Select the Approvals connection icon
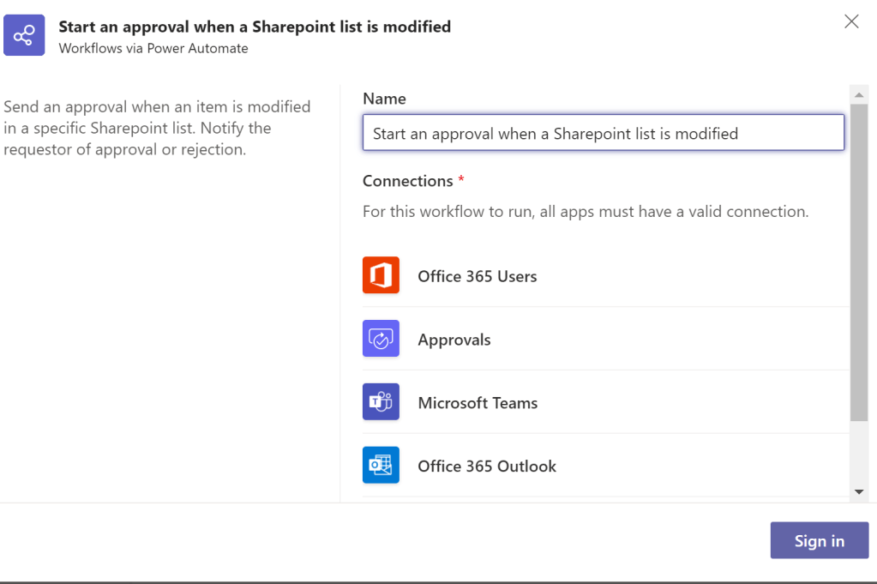Image resolution: width=877 pixels, height=584 pixels. tap(381, 339)
